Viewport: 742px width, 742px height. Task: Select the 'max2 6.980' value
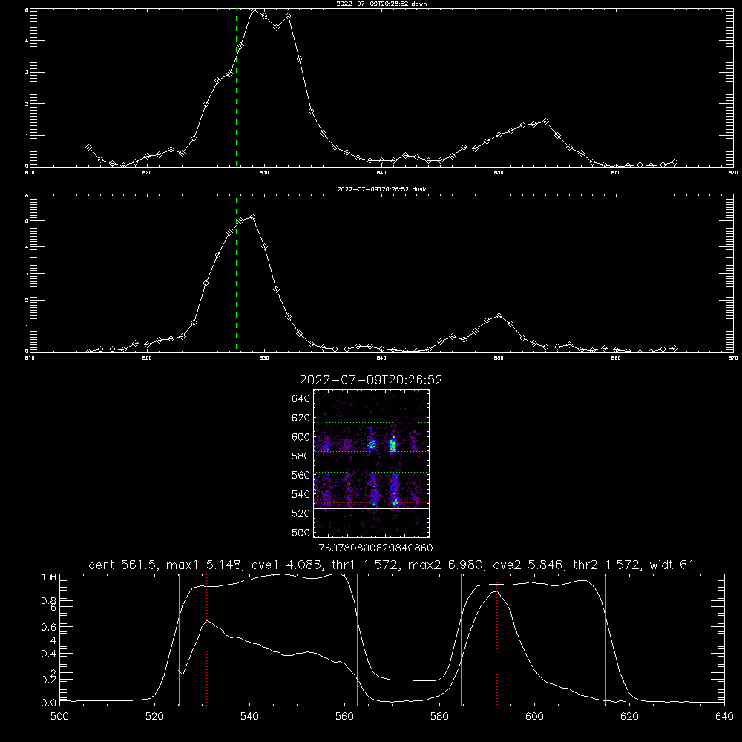[x=446, y=565]
